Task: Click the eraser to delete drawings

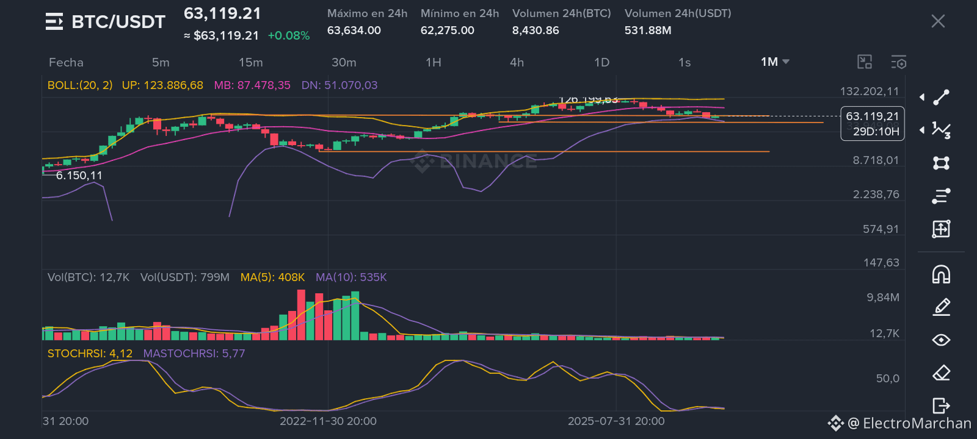Action: pyautogui.click(x=941, y=373)
